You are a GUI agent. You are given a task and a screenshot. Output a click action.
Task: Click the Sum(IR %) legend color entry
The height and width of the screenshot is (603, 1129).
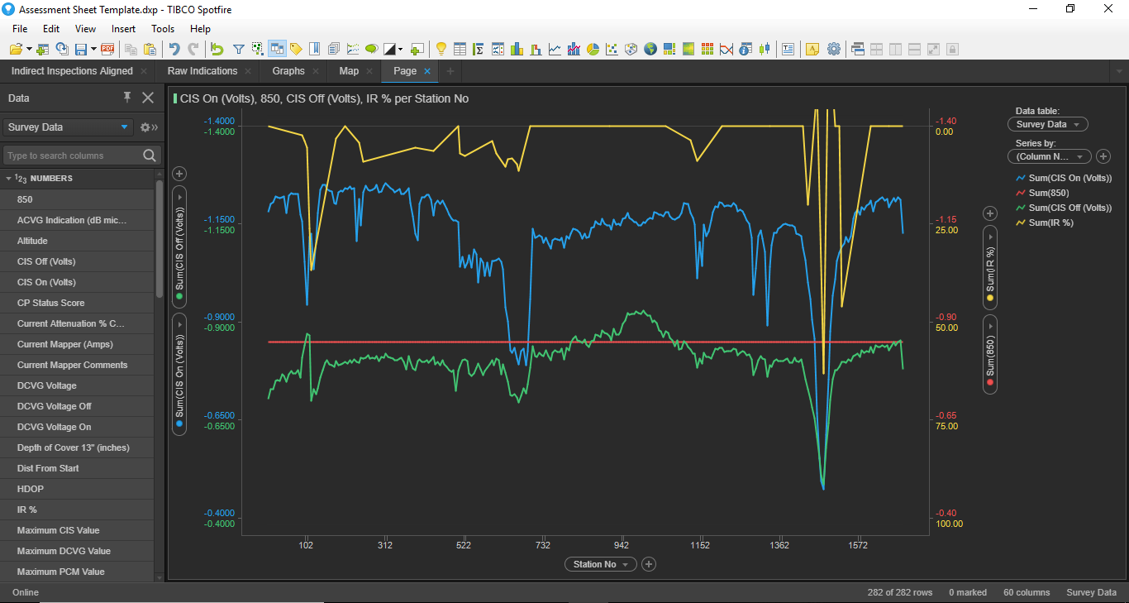[1022, 223]
